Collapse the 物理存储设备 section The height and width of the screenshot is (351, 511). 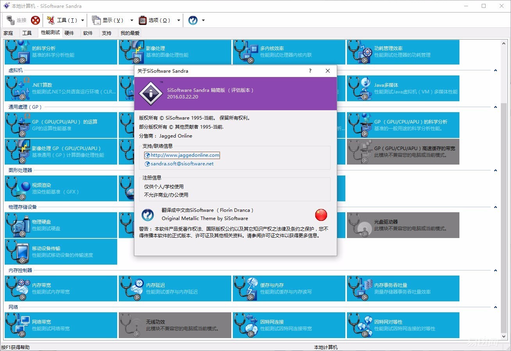point(495,207)
